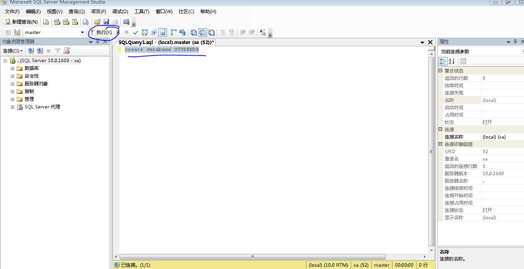Collapse the SQL Server 10.0.1600 server node
524x269 pixels.
tap(5, 61)
